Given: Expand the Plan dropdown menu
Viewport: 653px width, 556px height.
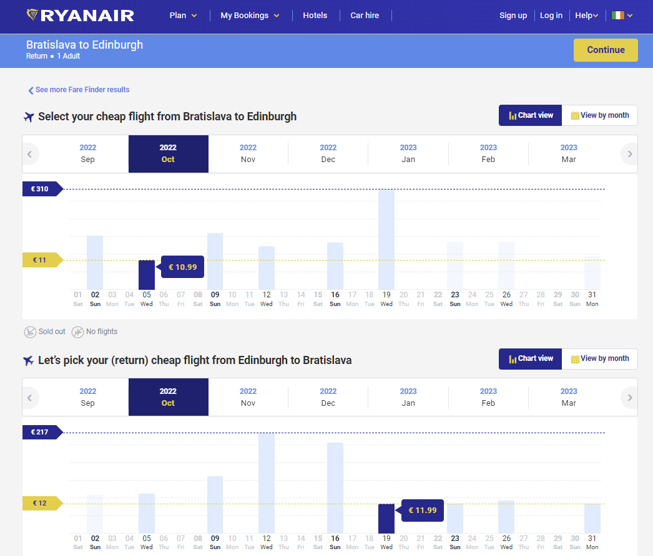Looking at the screenshot, I should tap(183, 16).
